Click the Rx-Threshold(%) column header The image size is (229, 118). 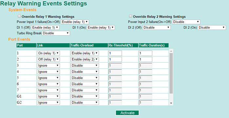pyautogui.click(x=123, y=45)
